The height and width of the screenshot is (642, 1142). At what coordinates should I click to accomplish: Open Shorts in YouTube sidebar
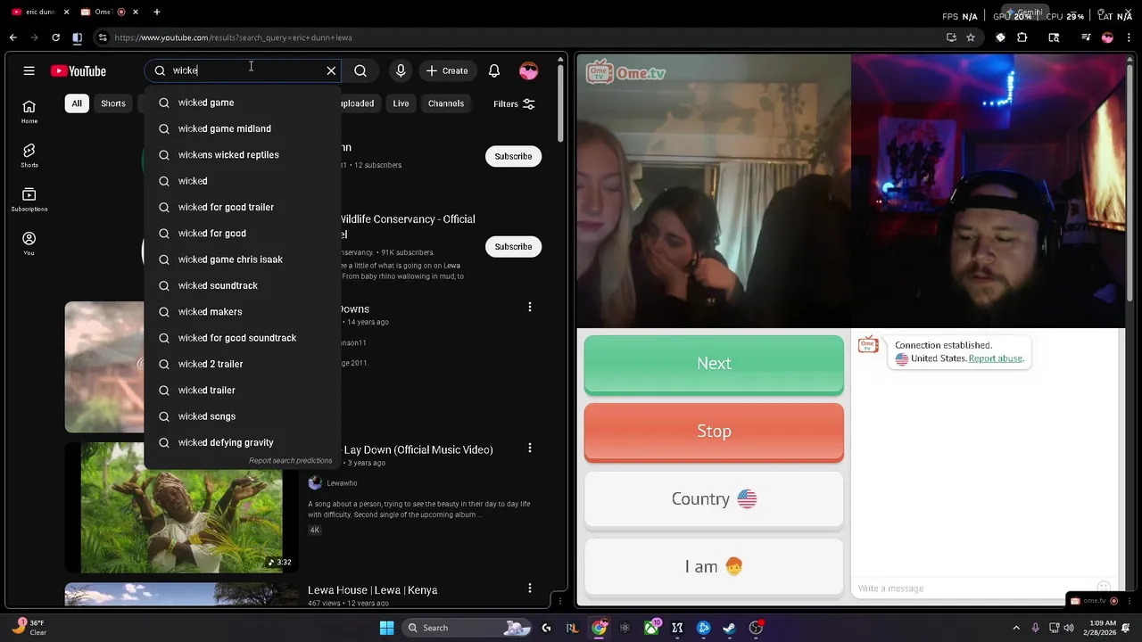[x=29, y=155]
